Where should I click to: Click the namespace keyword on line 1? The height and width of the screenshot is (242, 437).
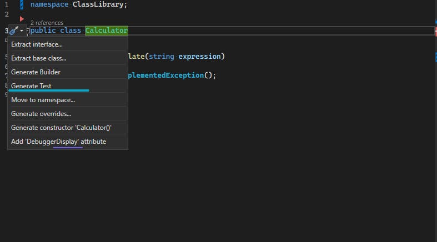50,4
